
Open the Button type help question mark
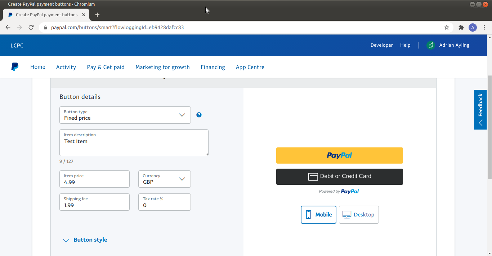[199, 115]
